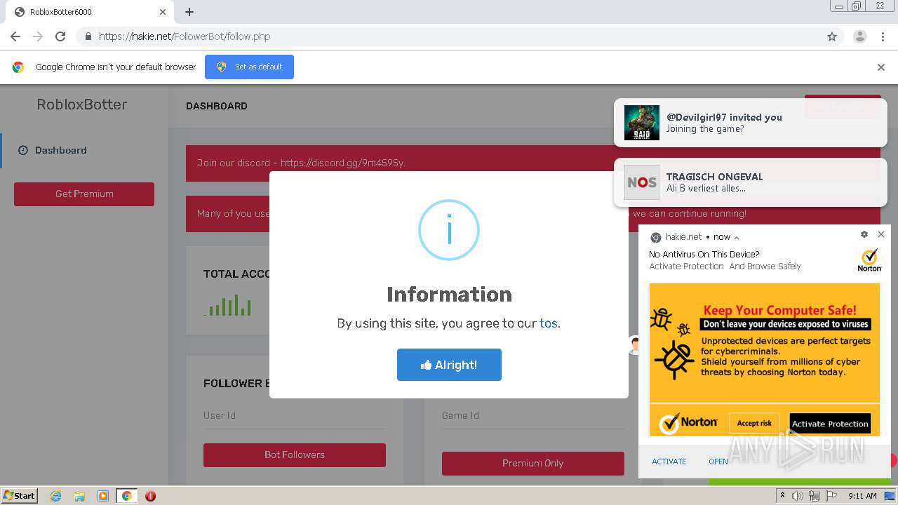Image resolution: width=898 pixels, height=505 pixels.
Task: Open Chrome three-dot menu
Action: (x=883, y=36)
